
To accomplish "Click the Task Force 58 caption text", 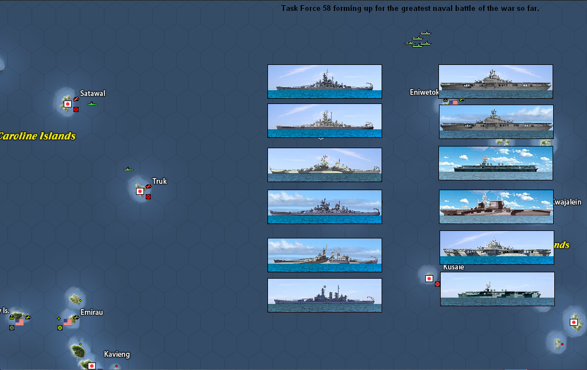I will click(x=410, y=8).
